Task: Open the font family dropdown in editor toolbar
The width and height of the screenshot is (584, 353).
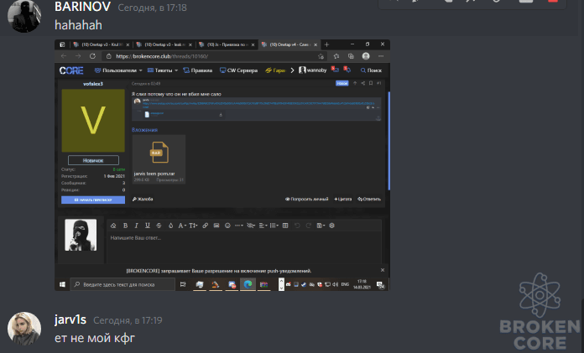Action: point(182,226)
